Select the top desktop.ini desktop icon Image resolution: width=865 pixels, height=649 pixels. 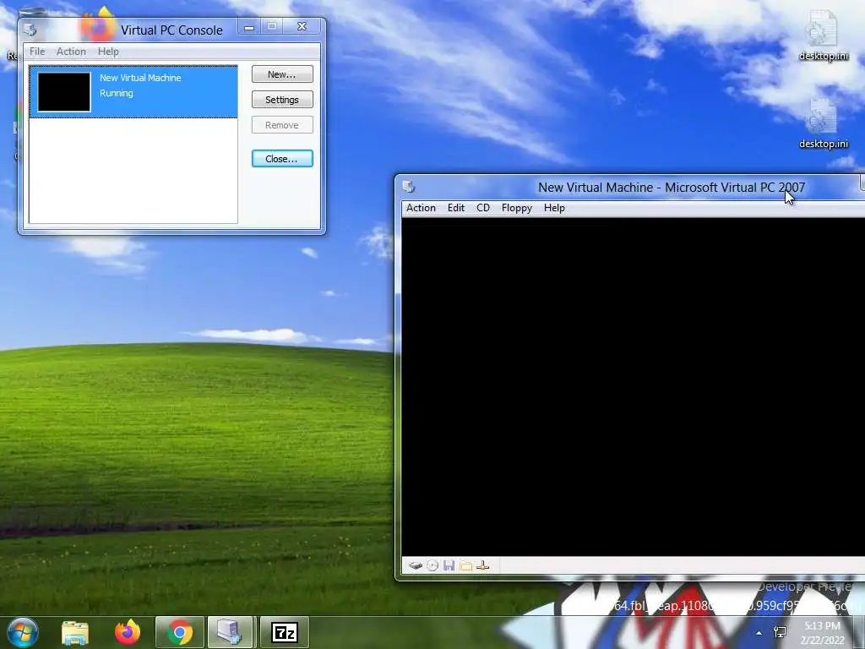pyautogui.click(x=823, y=35)
